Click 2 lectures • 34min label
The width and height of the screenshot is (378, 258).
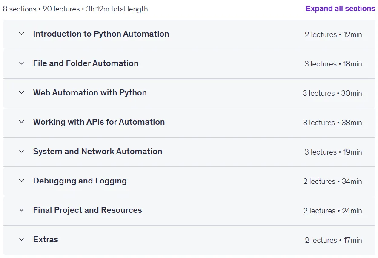click(x=332, y=181)
